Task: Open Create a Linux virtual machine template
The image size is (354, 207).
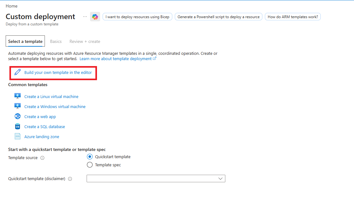Action: (x=51, y=97)
